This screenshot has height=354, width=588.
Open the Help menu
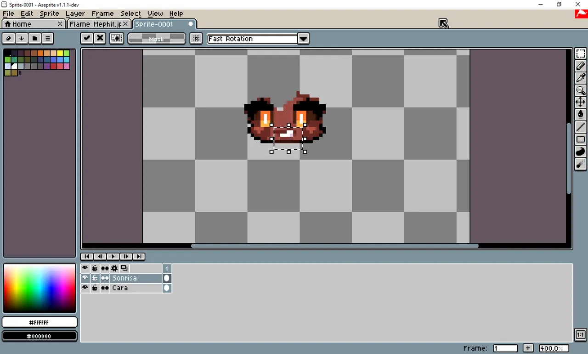tap(176, 14)
